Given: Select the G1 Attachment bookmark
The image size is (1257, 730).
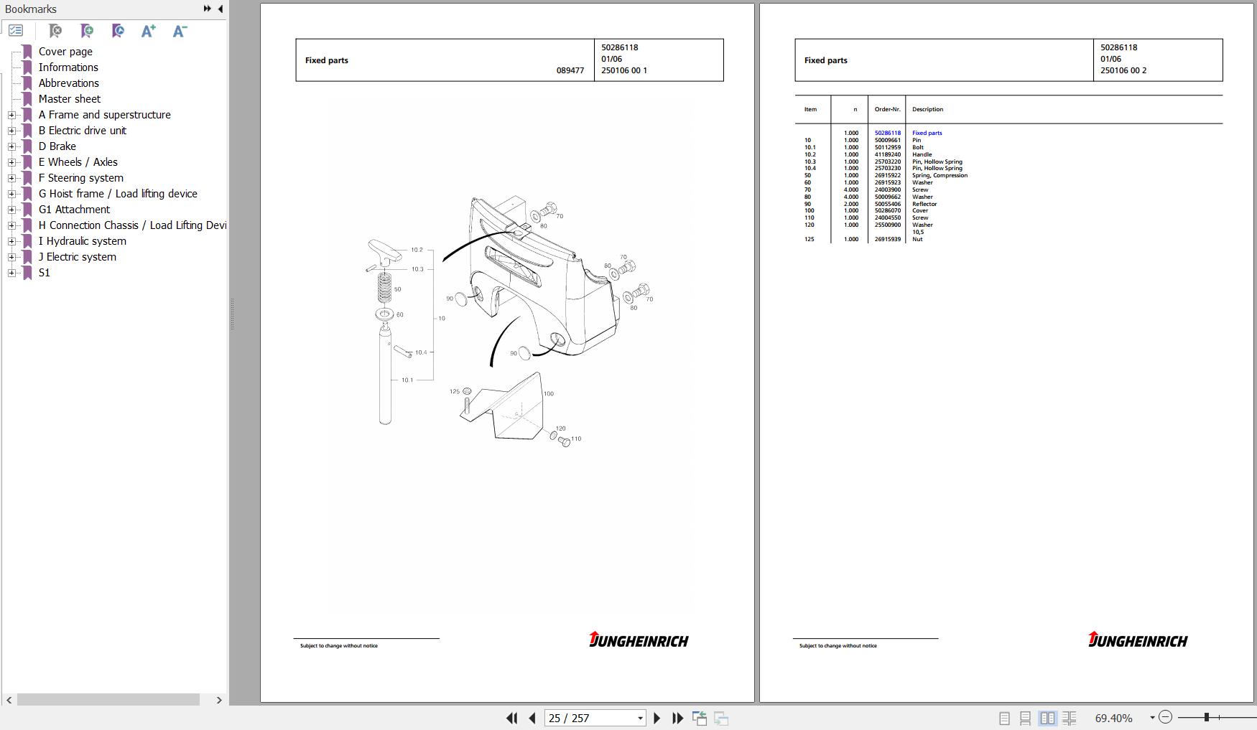Looking at the screenshot, I should tap(74, 210).
